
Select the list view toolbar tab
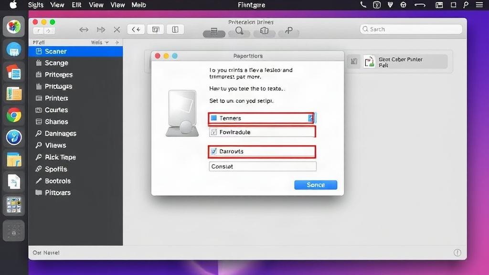coord(214,32)
